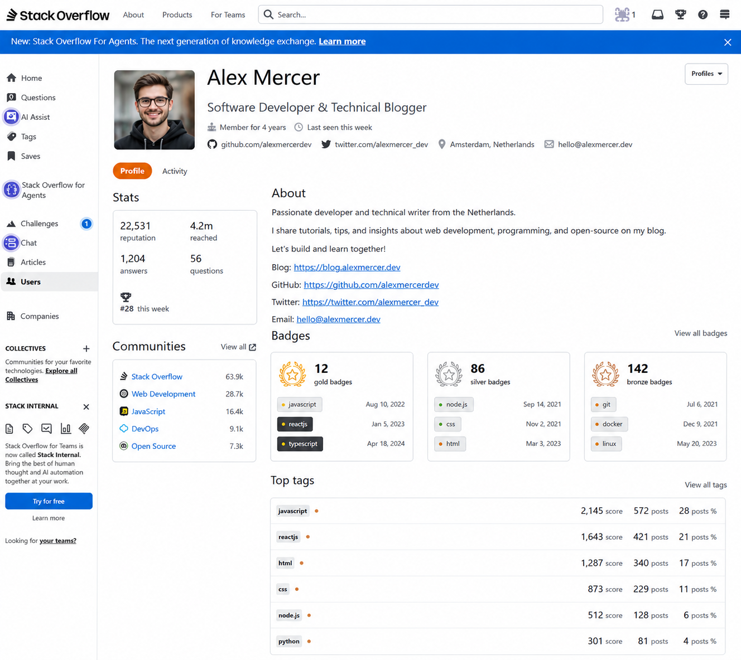Open the reputation avatar icon with count 1
Screen dimensions: 741x660
coord(625,14)
